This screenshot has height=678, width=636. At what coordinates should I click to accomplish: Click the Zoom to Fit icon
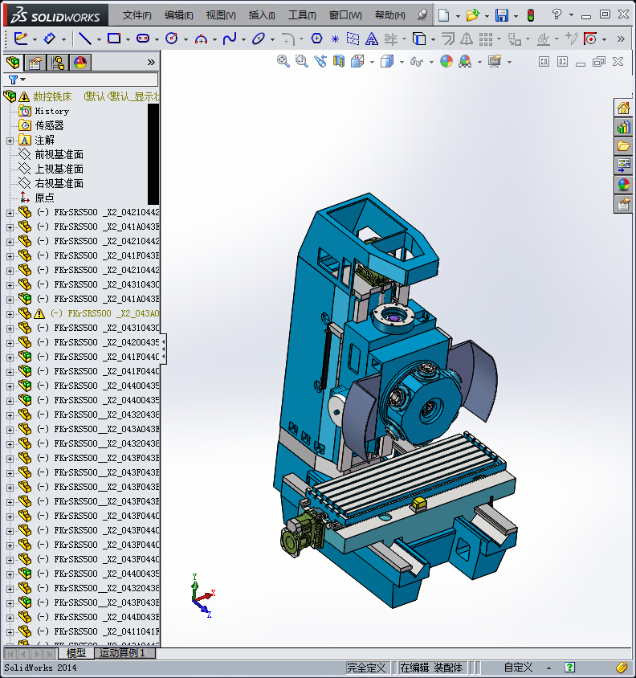(283, 61)
